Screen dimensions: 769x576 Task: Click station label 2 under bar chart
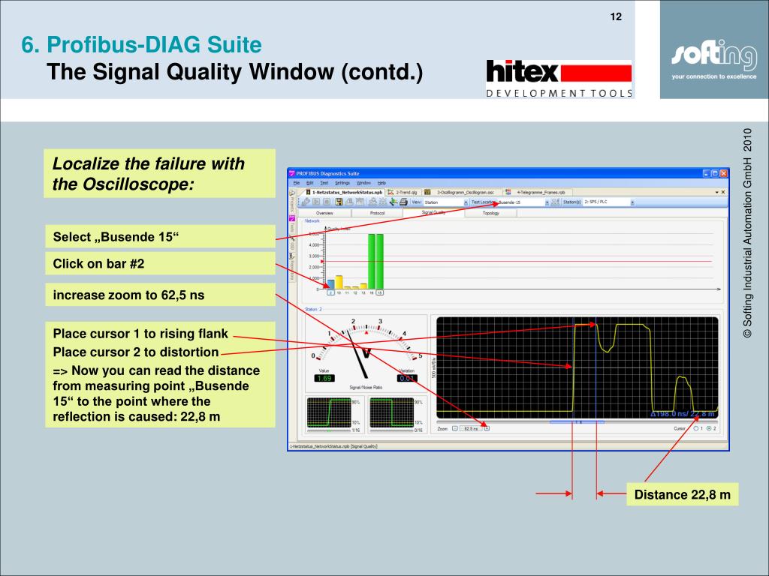pyautogui.click(x=330, y=293)
